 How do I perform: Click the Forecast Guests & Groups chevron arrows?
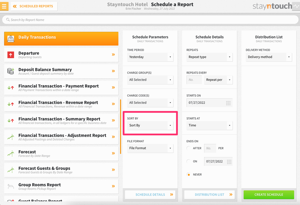[x=113, y=170]
